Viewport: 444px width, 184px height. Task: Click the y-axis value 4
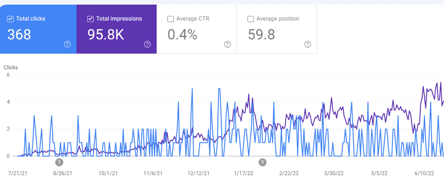(x=9, y=102)
